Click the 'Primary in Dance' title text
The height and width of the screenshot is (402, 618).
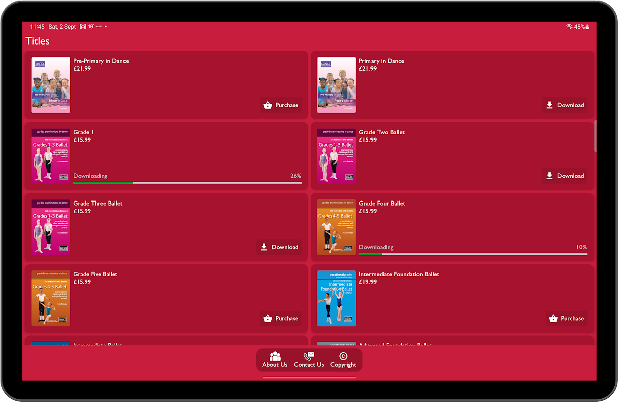pos(381,61)
